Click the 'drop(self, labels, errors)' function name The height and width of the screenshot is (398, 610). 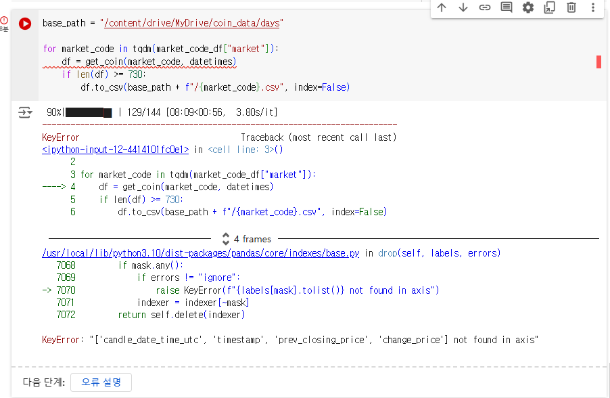pos(439,253)
